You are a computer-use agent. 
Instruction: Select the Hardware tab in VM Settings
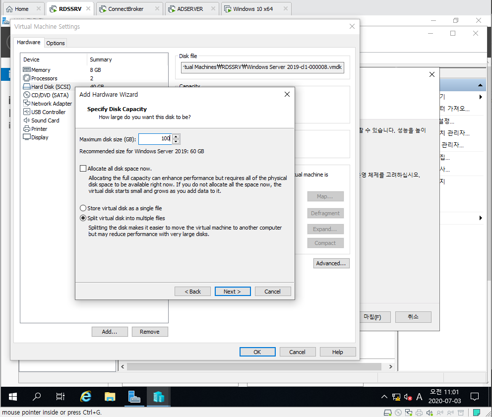[29, 42]
